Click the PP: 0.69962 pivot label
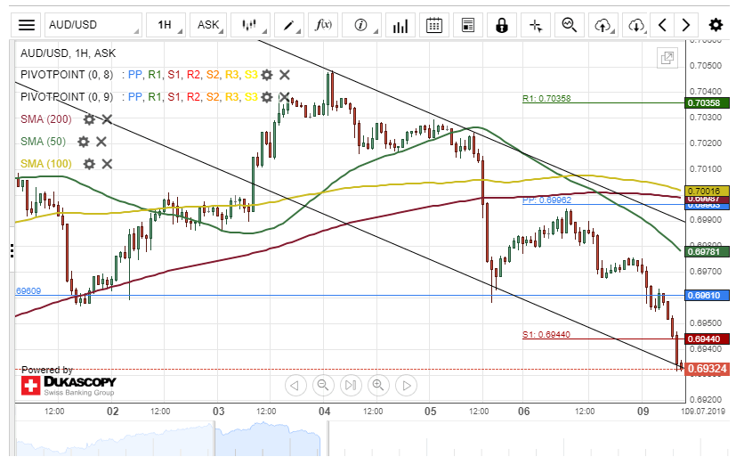The image size is (736, 465). [x=546, y=200]
